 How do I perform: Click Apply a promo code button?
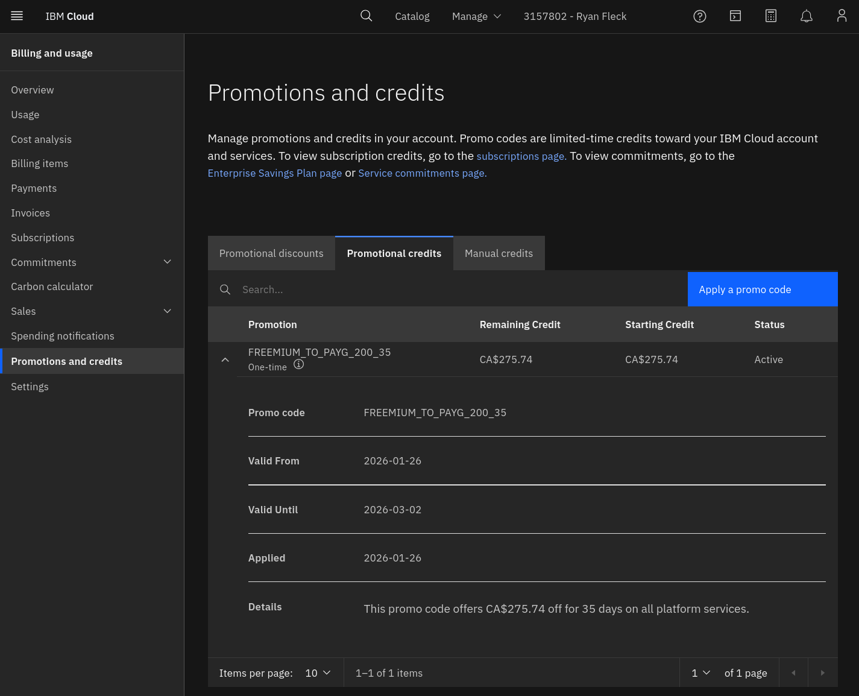coord(762,289)
